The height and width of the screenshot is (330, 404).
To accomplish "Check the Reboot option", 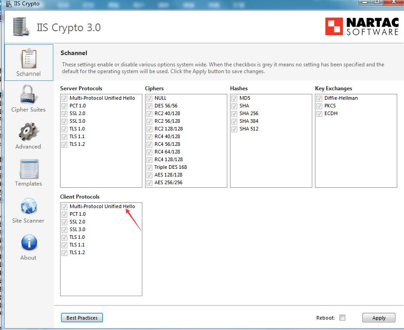I will 342,318.
